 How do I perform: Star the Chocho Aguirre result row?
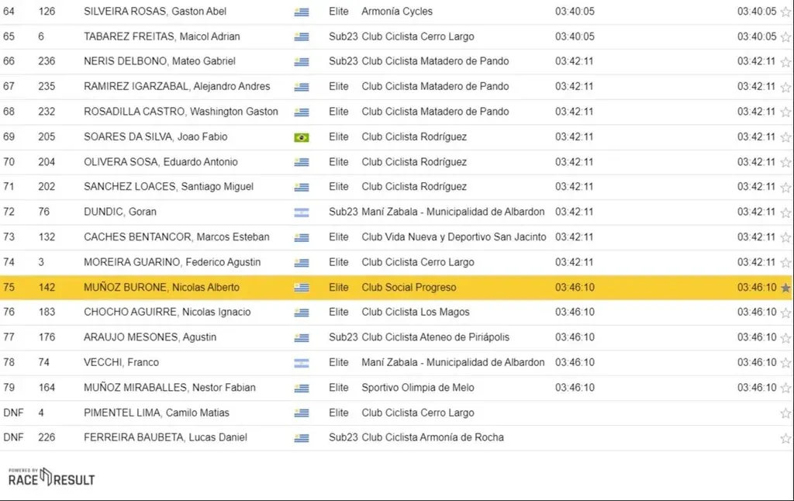pos(785,313)
